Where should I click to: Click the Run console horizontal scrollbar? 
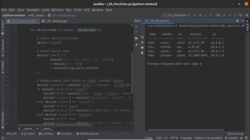coord(186,130)
